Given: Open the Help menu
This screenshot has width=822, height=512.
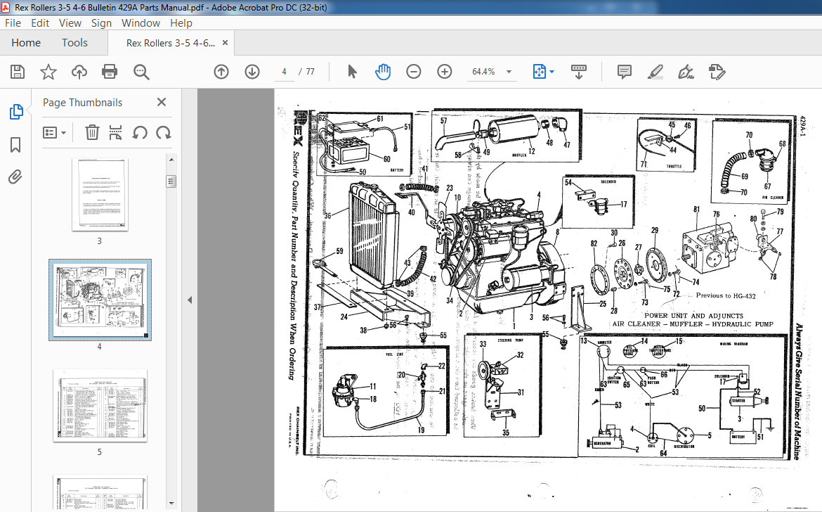Looking at the screenshot, I should pos(181,23).
